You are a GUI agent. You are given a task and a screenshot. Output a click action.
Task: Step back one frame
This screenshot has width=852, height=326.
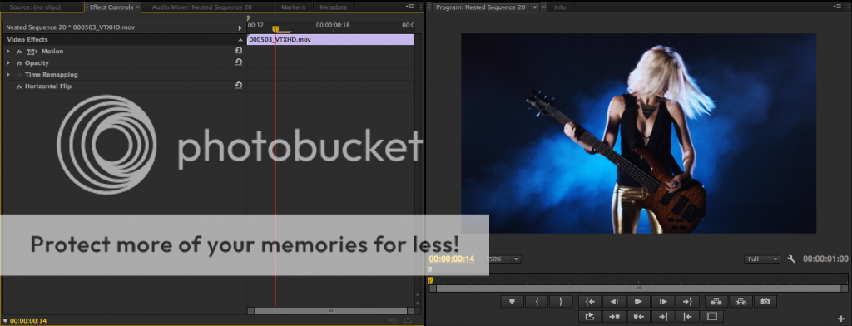(x=614, y=302)
